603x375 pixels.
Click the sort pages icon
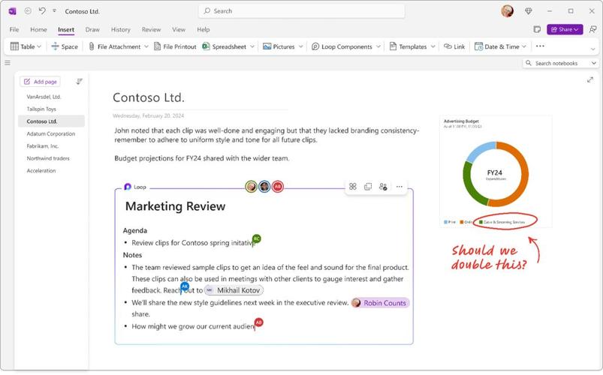tap(79, 82)
